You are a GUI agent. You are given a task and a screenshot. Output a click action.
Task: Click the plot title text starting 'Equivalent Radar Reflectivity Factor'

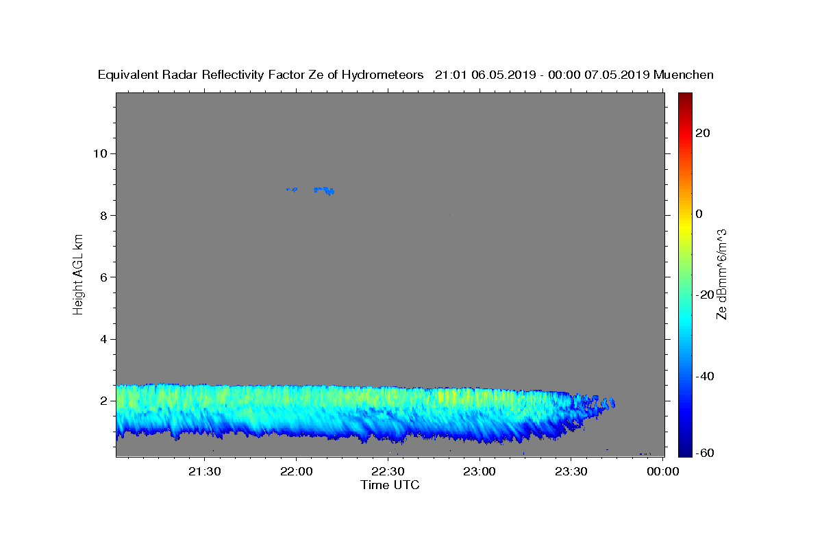coord(406,75)
